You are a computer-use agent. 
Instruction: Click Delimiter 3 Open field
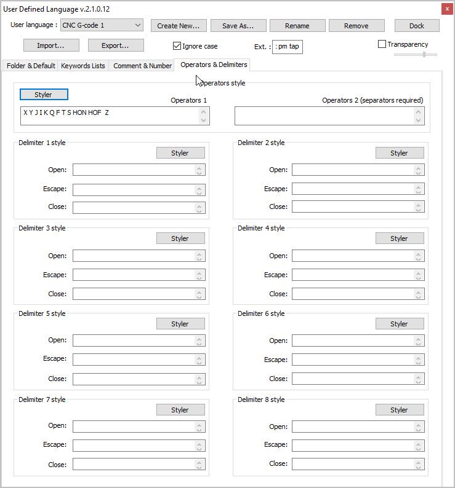coord(139,256)
